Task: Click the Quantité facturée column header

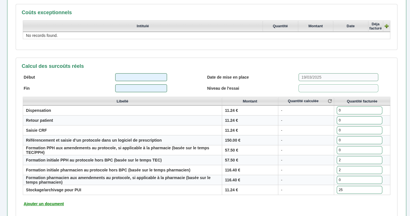Action: pos(362,101)
